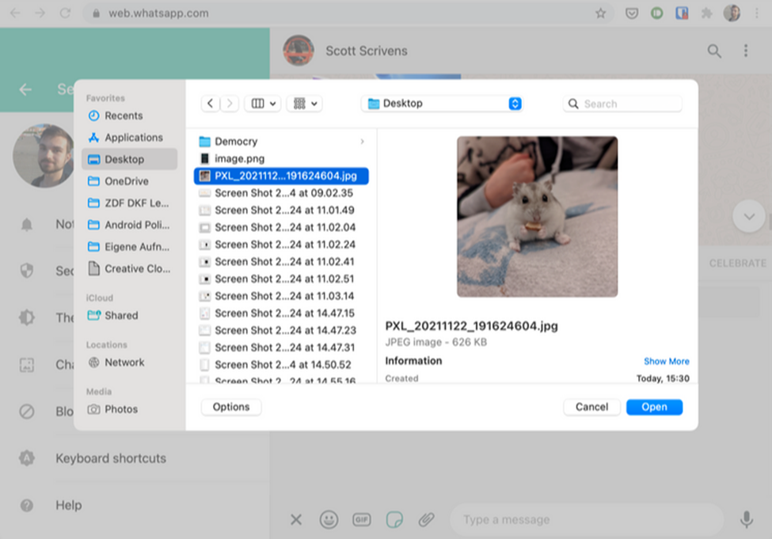Click the Options button
772x539 pixels.
click(x=231, y=407)
